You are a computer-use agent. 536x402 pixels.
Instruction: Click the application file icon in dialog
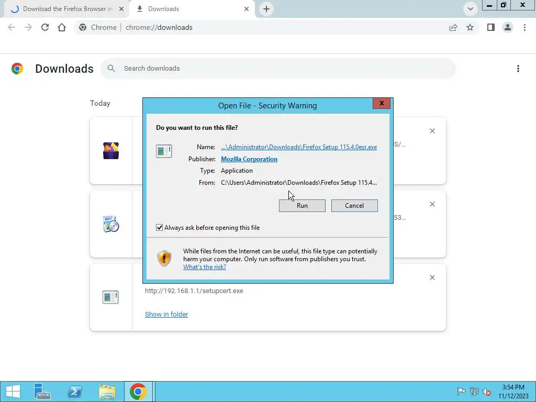164,151
